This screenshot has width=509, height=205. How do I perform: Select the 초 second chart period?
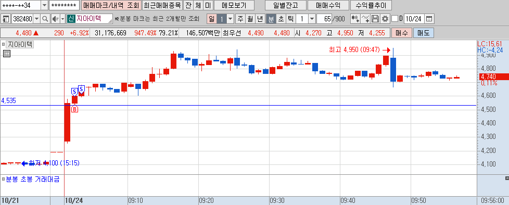click(281, 19)
